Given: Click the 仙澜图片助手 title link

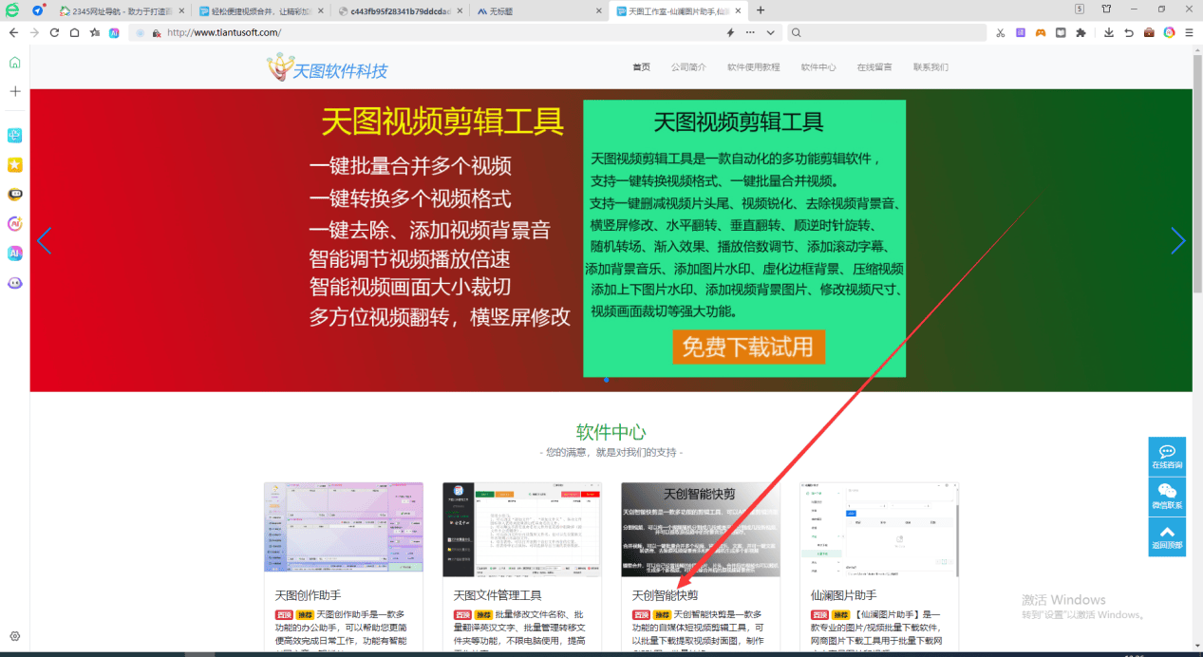Looking at the screenshot, I should [x=843, y=595].
